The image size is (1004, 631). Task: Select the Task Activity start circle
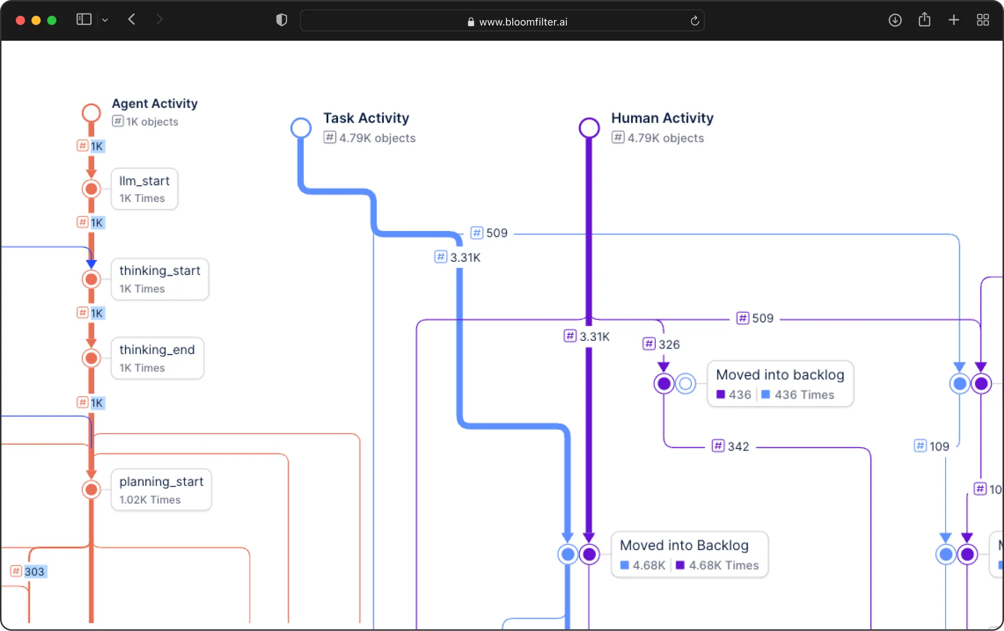(x=301, y=128)
